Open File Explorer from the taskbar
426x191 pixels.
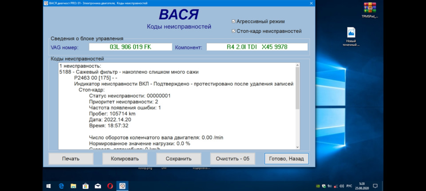[73, 186]
